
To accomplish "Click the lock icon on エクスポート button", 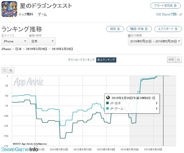I will click(176, 29).
